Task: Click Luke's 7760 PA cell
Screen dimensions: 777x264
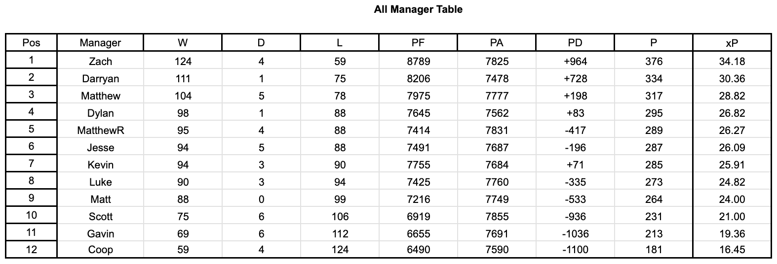Action: click(x=497, y=182)
